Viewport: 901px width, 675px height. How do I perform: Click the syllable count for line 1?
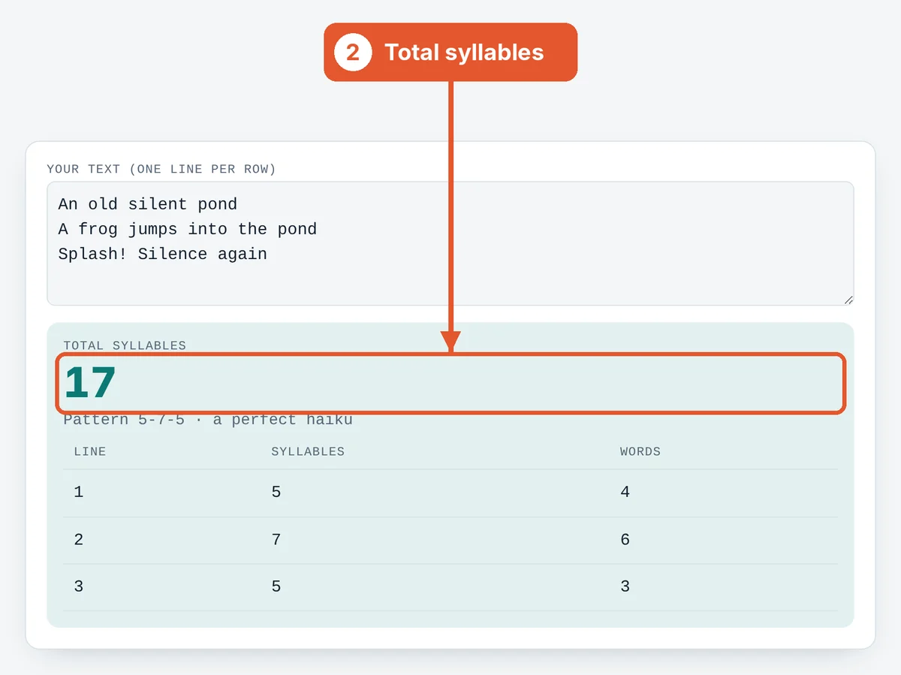click(x=276, y=493)
